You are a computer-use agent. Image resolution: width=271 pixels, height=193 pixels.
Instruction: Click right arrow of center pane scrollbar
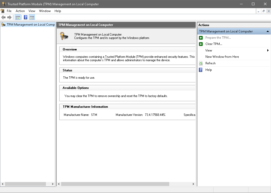click(193, 184)
